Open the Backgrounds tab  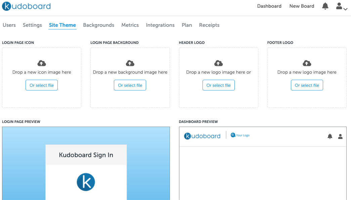coord(98,25)
